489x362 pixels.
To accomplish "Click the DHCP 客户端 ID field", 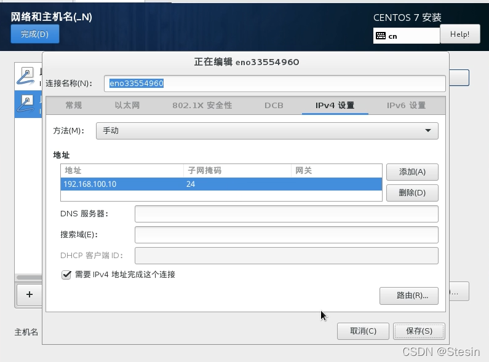I will (286, 256).
